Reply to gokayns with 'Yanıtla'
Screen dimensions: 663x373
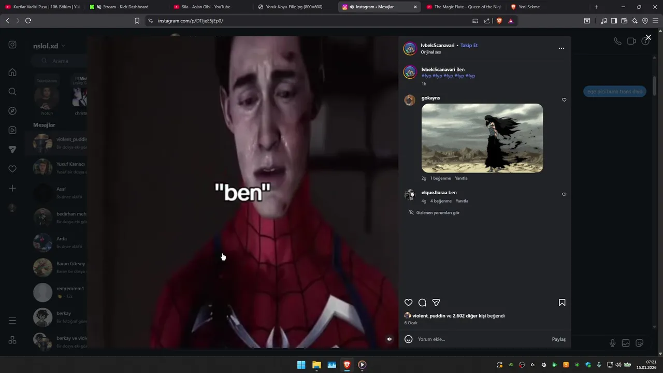click(x=461, y=178)
